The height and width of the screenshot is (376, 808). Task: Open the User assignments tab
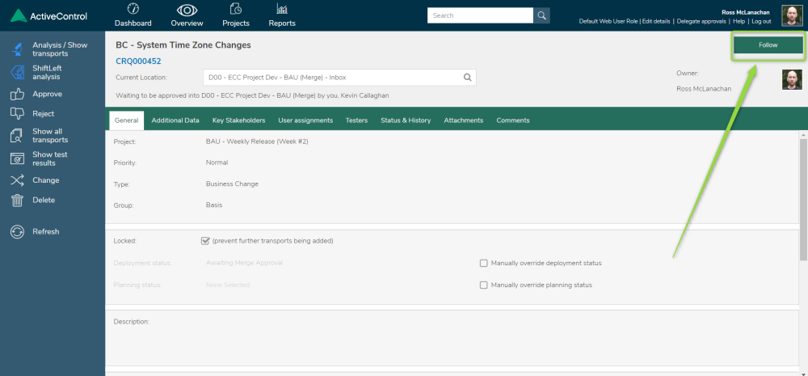305,120
